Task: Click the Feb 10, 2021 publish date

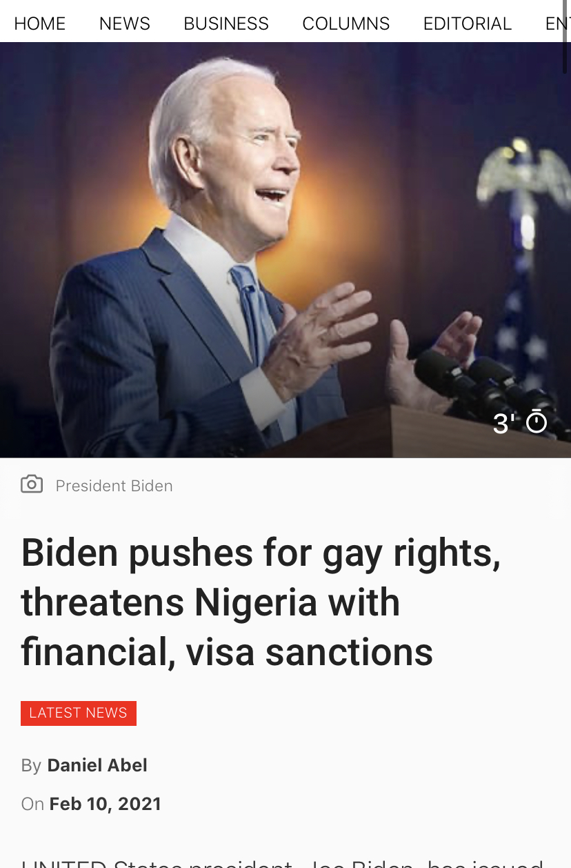Action: coord(106,804)
